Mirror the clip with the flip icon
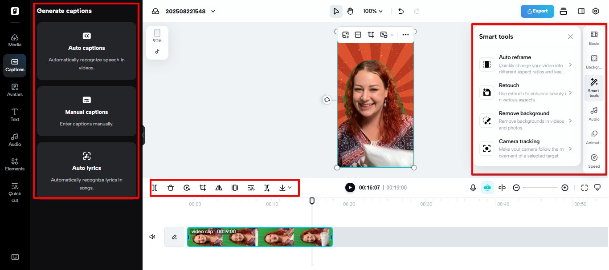Viewport: 609px width, 270px height. tap(219, 187)
